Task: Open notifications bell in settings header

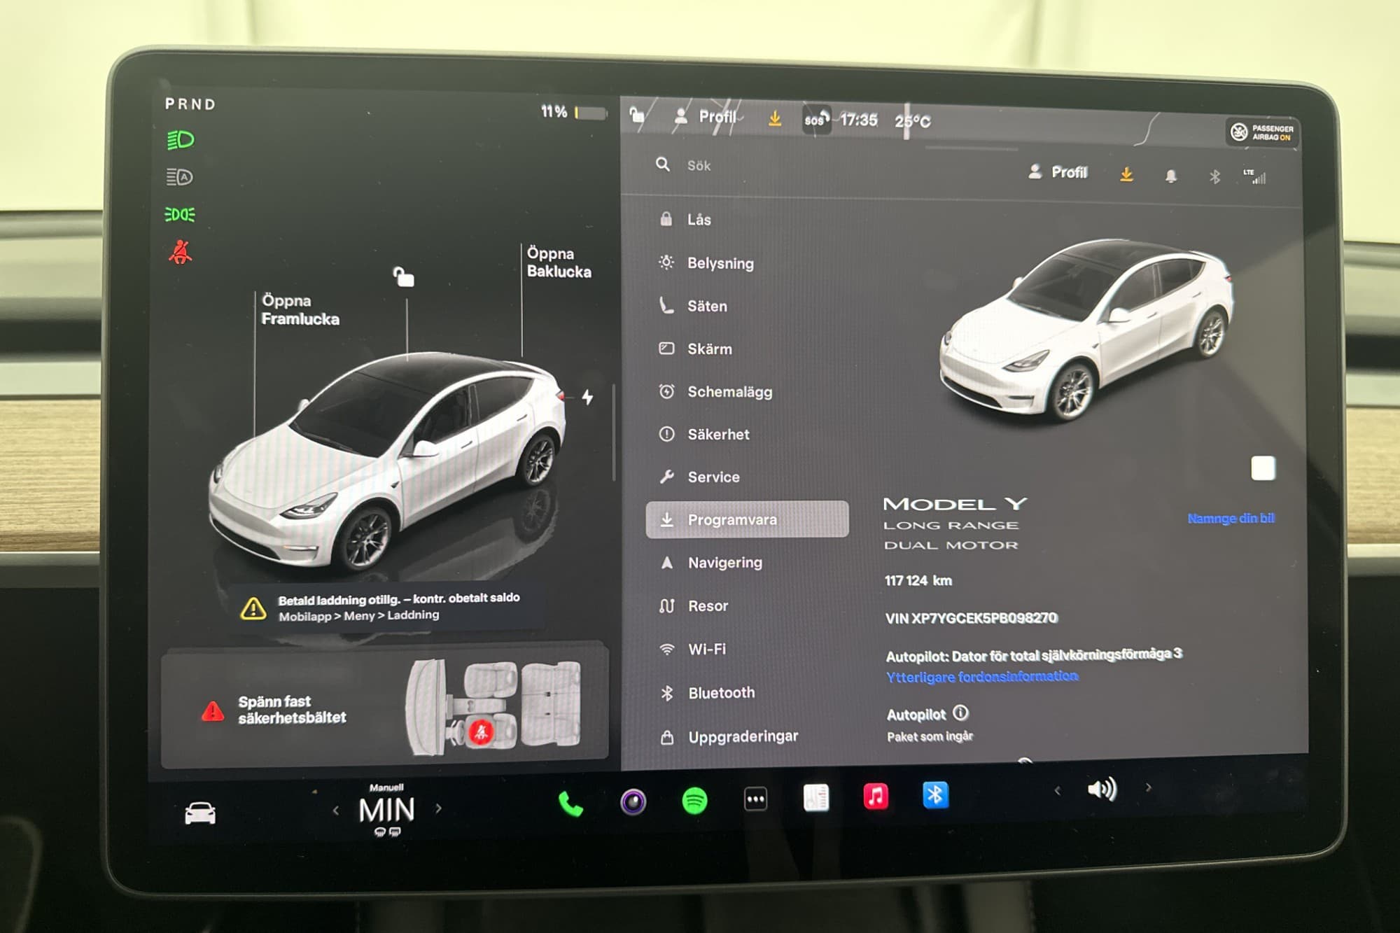Action: 1170,176
